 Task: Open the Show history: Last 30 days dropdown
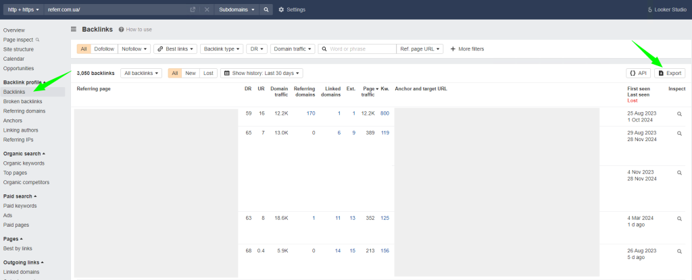pyautogui.click(x=262, y=73)
